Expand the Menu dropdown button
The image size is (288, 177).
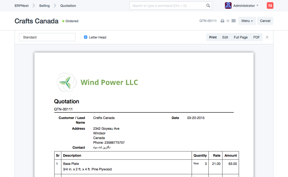click(x=247, y=21)
